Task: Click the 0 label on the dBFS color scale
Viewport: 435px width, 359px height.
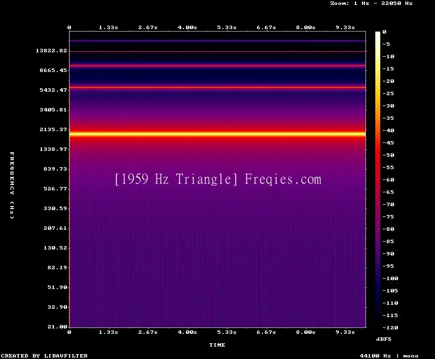Action: (x=384, y=32)
